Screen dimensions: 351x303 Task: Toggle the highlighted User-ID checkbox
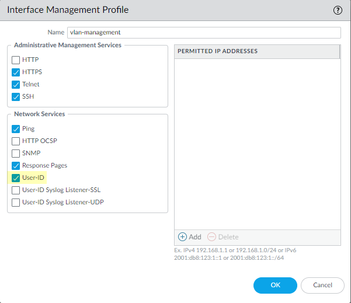(16, 177)
